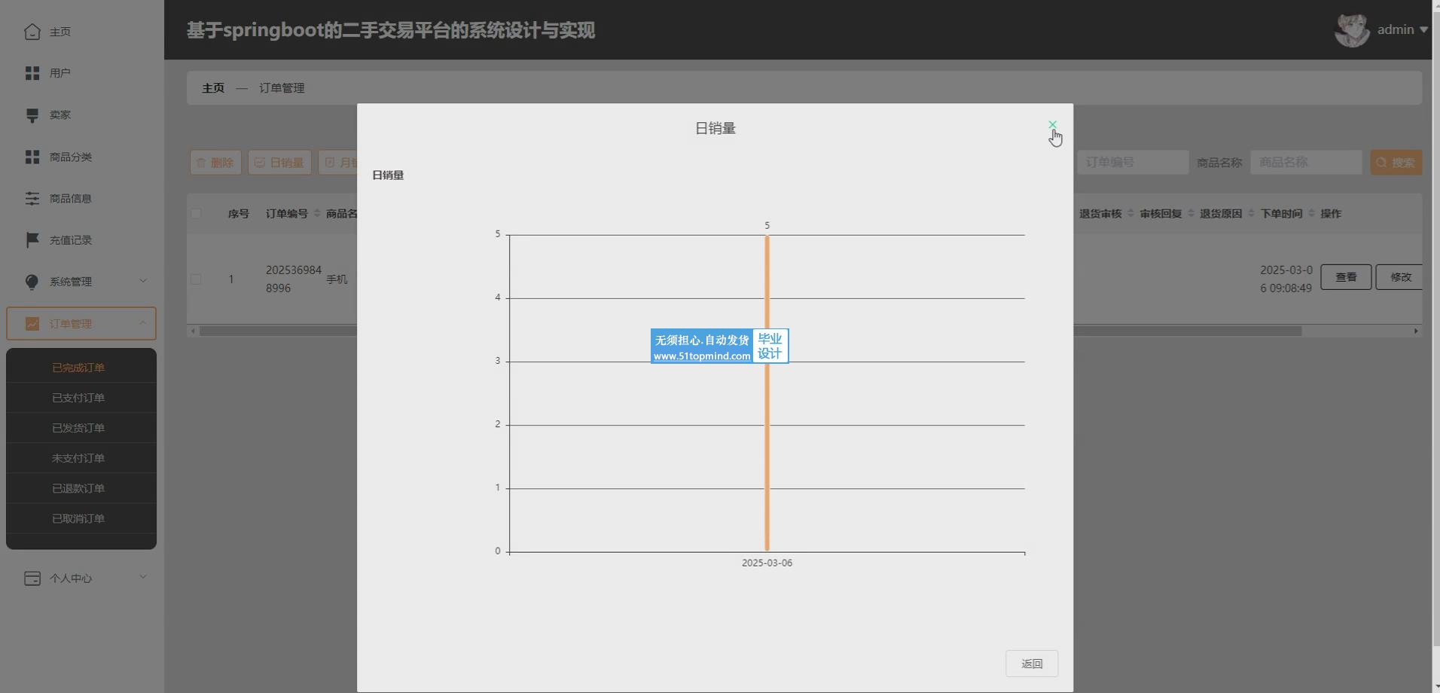Click the 查看 button for the order
1440x693 pixels.
(x=1345, y=277)
